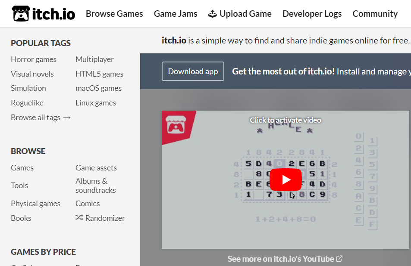
Task: Browse the Game assets category
Action: tap(96, 168)
